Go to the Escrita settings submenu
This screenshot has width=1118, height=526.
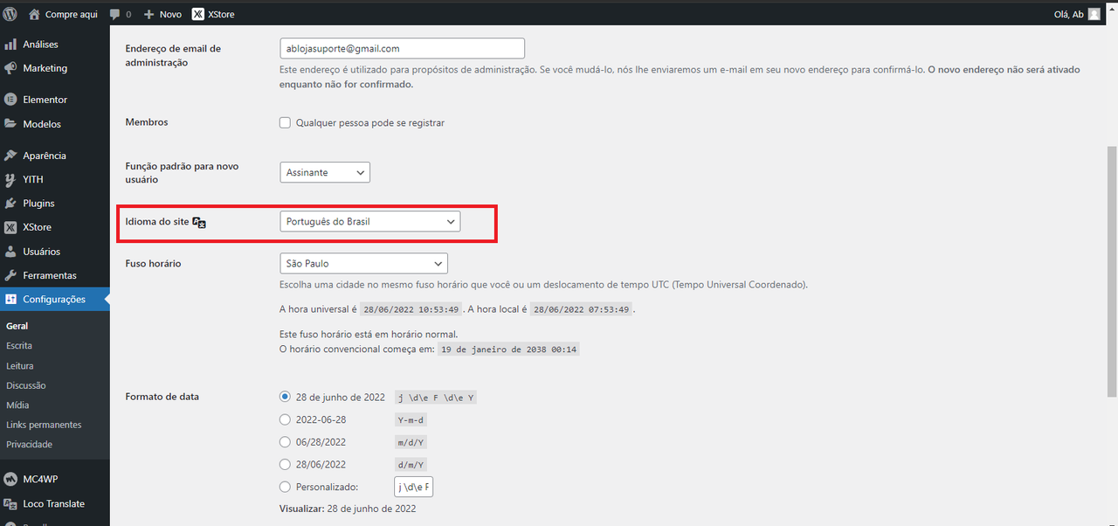pos(19,346)
